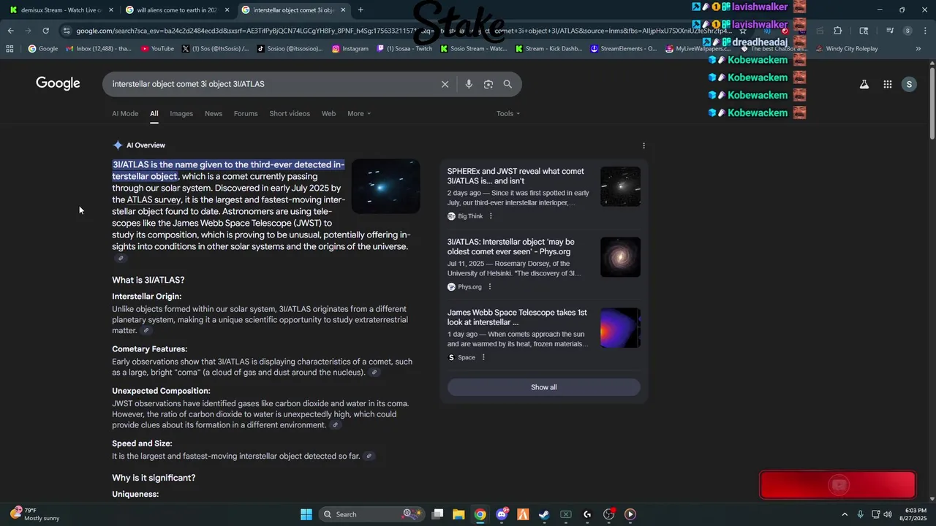Open the YouTube bookmark
The image size is (936, 526).
(157, 49)
